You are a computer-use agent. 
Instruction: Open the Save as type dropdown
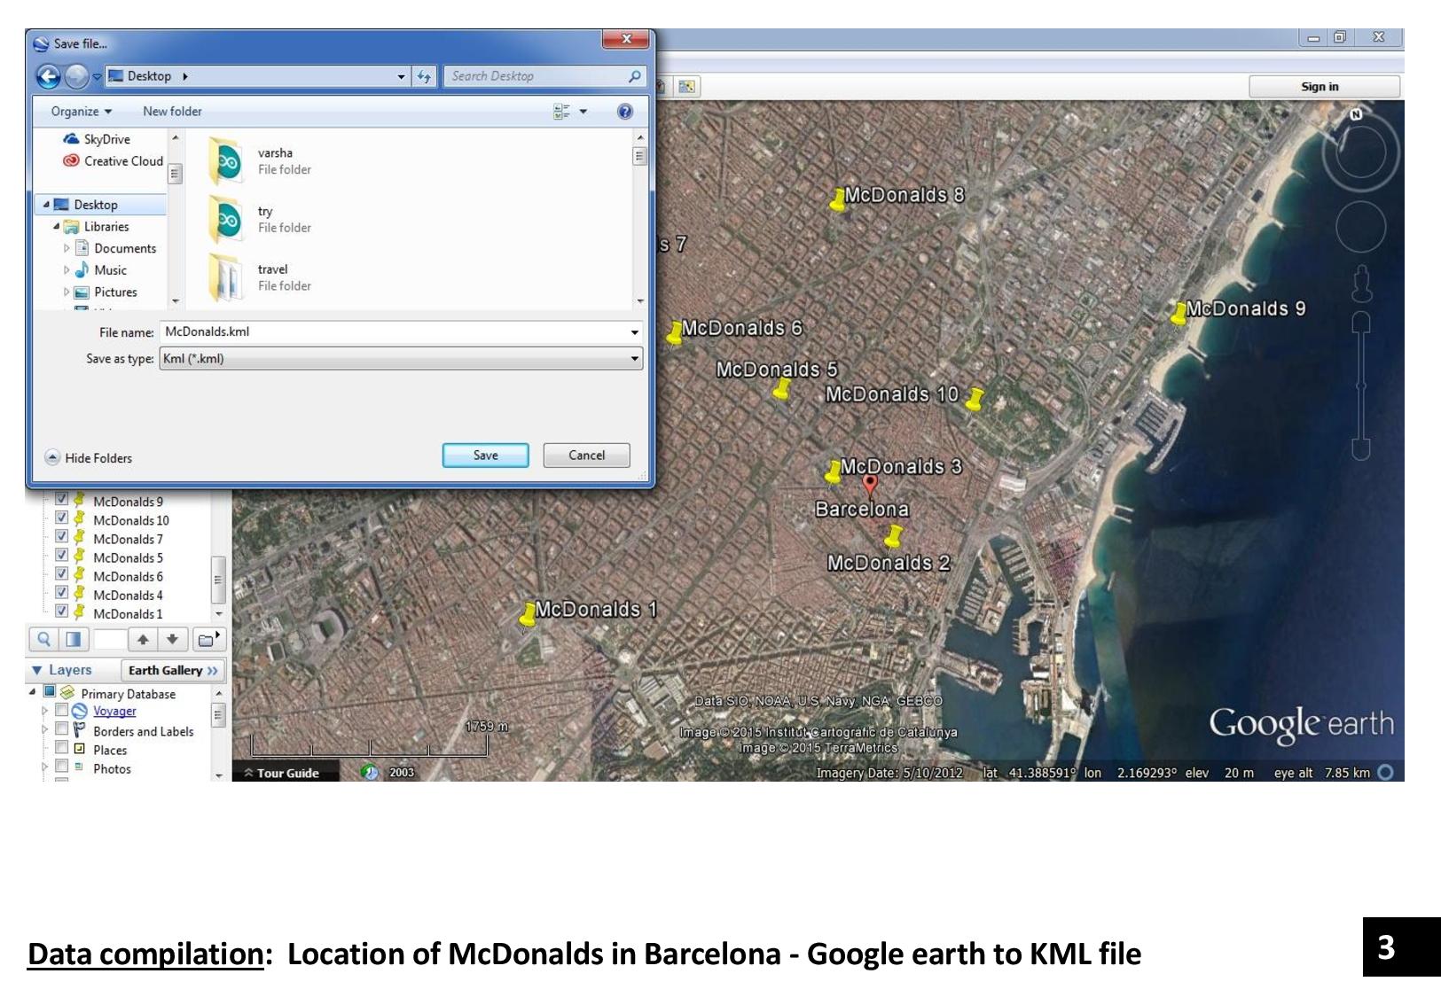(635, 358)
